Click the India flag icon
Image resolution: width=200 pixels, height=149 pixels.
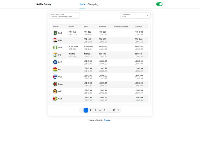(55, 55)
